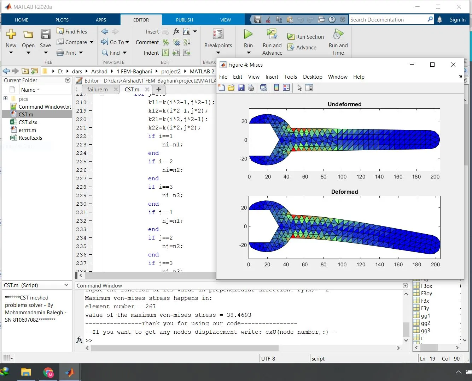Open the Property Inspector from figure toolbar
This screenshot has width=472, height=381.
309,88
